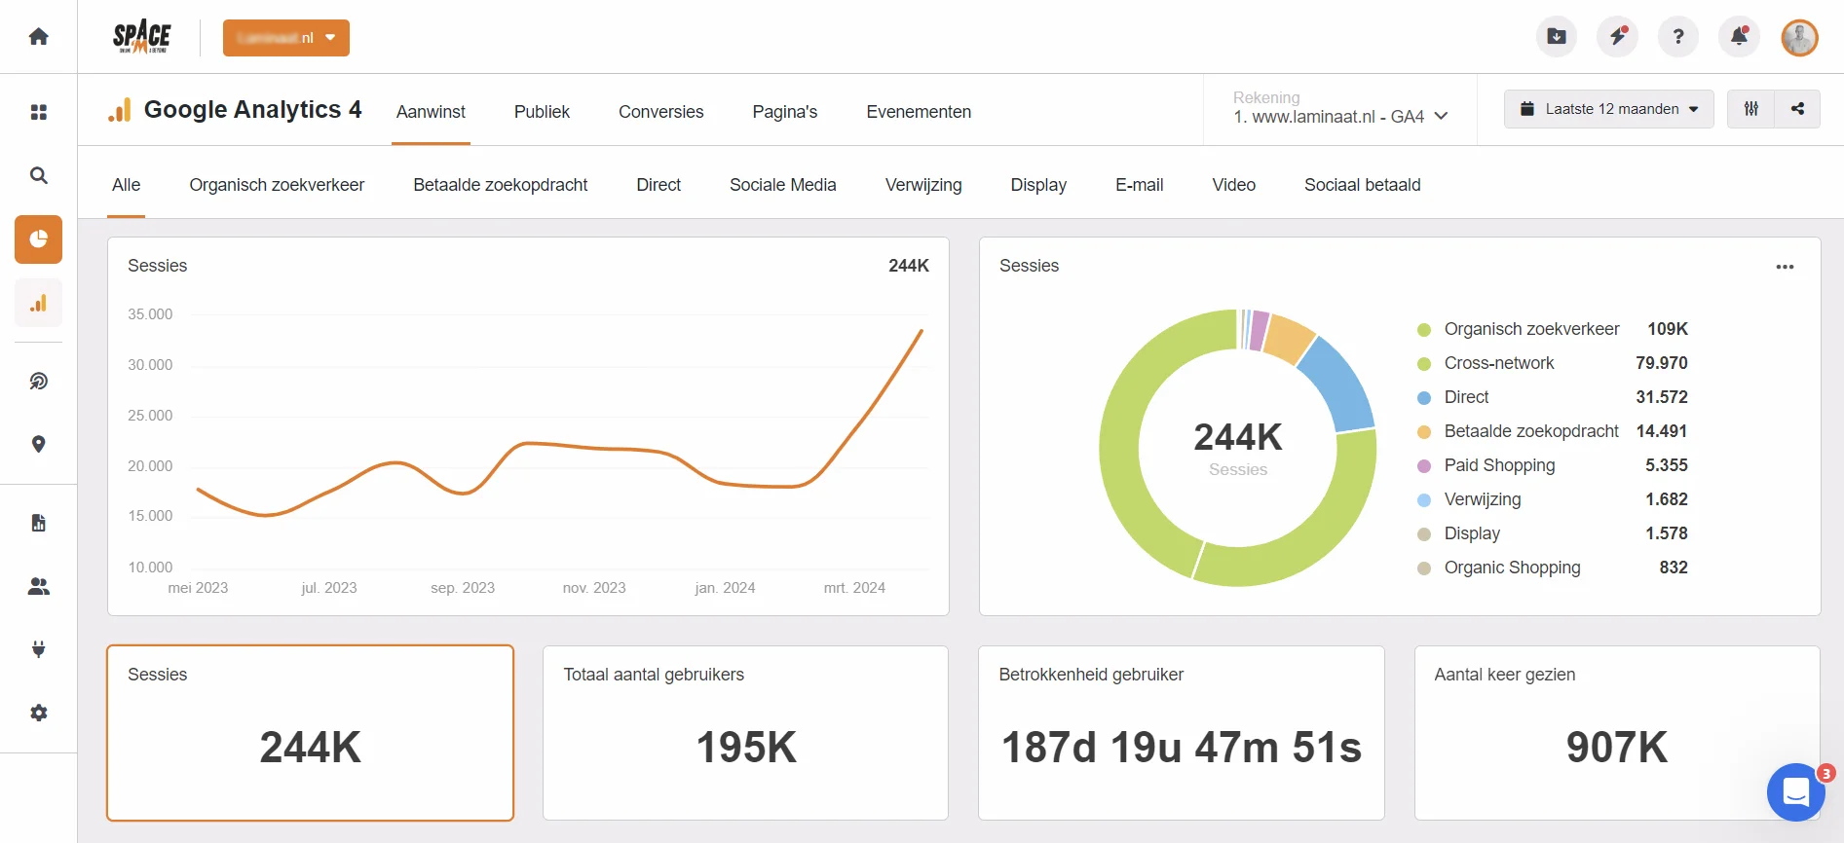Select the Sessies 244K metric card

310,733
